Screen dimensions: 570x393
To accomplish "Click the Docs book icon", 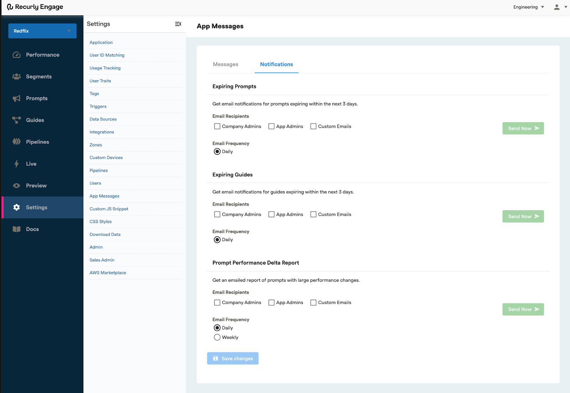I will 16,229.
